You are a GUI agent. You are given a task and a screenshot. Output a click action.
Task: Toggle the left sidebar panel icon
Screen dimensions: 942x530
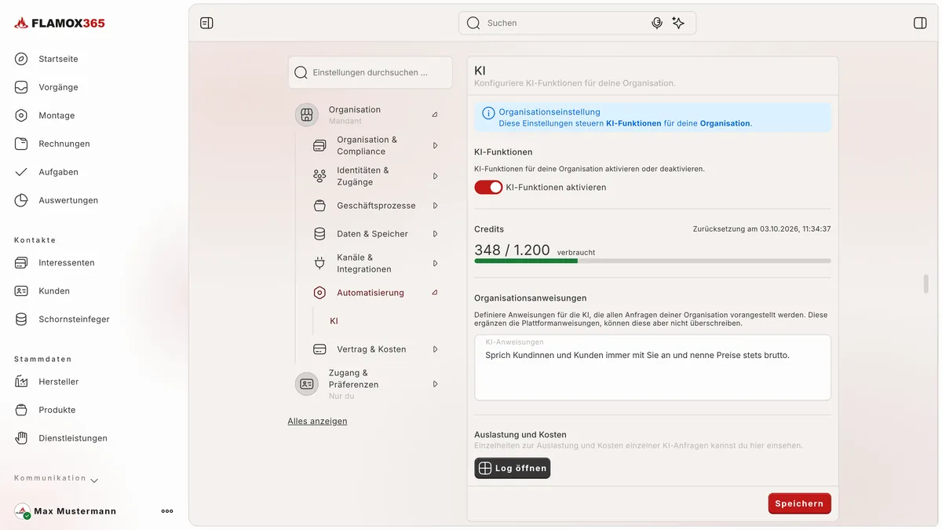click(x=206, y=23)
